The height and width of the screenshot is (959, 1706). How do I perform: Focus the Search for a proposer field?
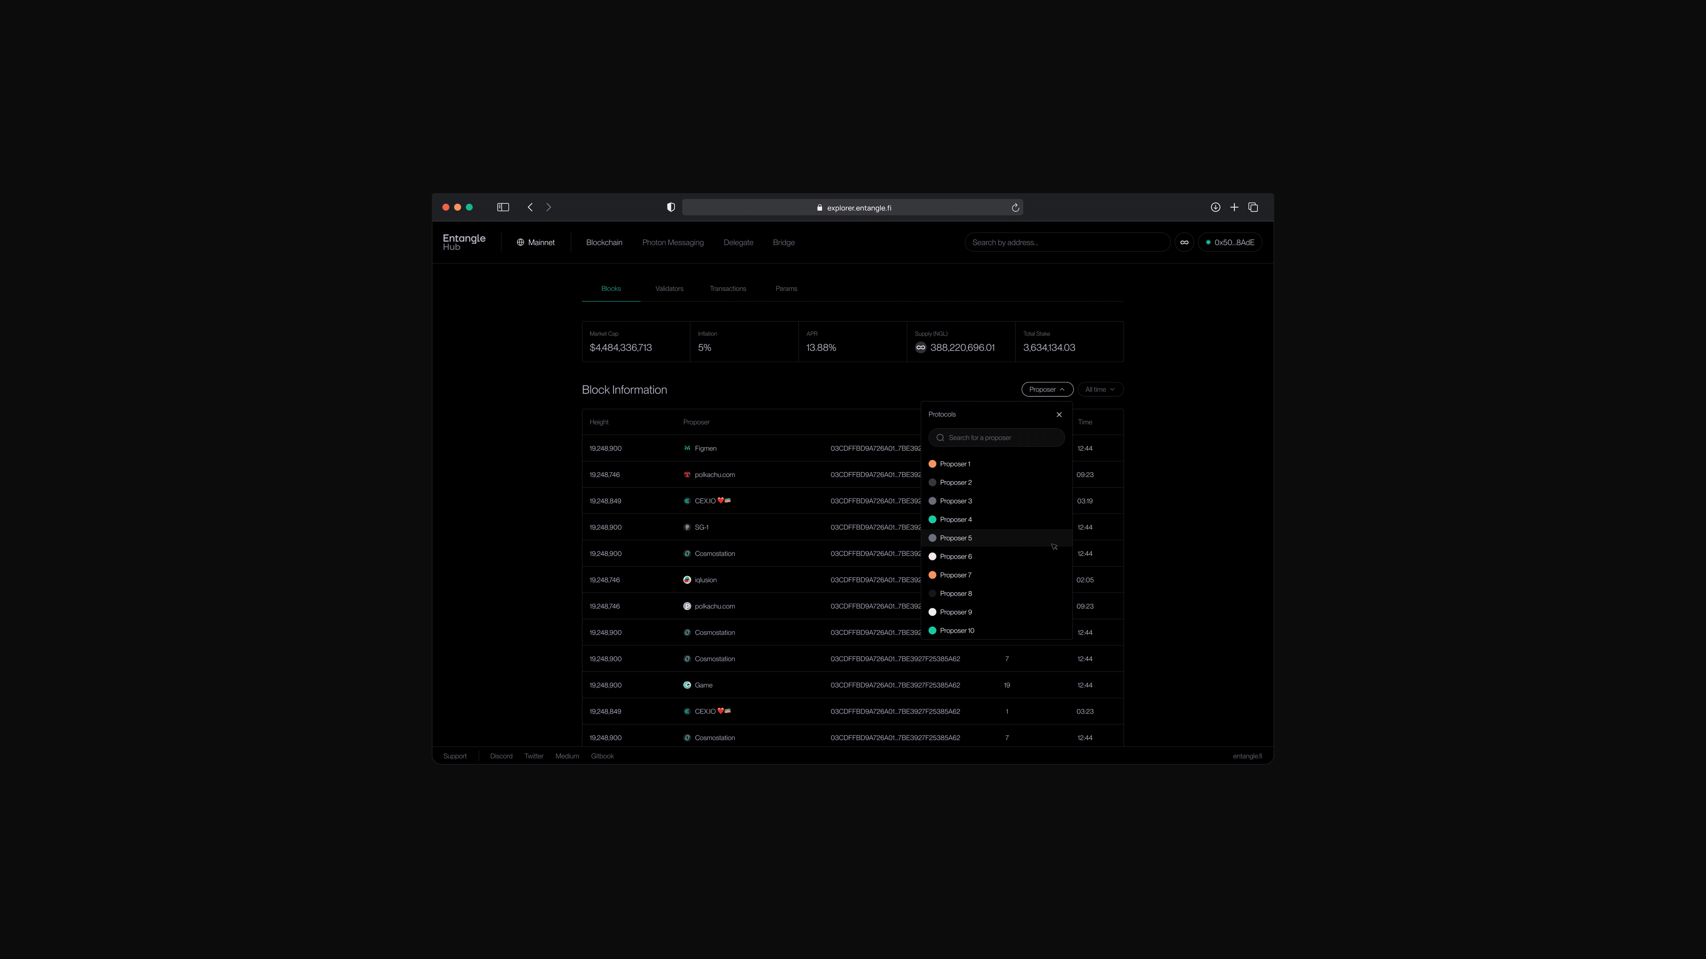click(997, 437)
